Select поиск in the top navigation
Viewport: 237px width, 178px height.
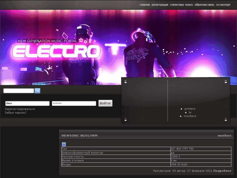(189, 5)
